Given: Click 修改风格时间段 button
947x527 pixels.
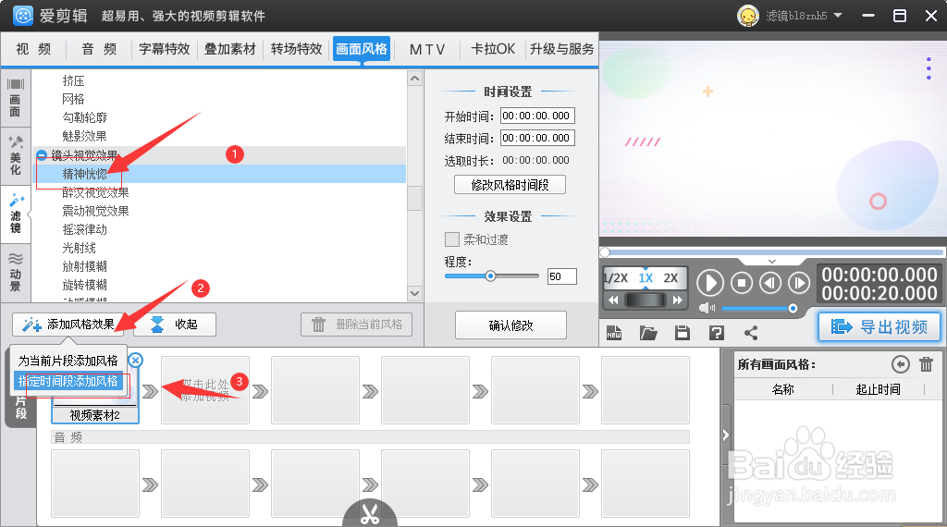Looking at the screenshot, I should tap(510, 185).
